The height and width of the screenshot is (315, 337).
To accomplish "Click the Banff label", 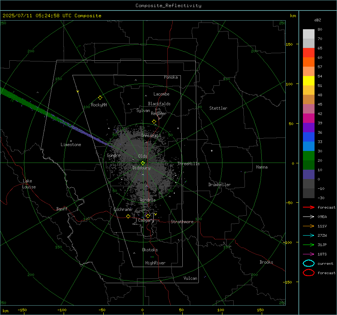I will coord(62,209).
